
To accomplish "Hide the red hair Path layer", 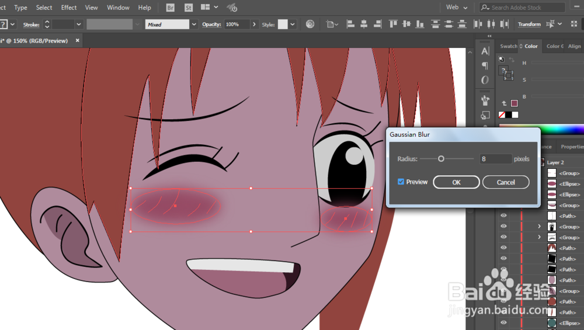I will pyautogui.click(x=503, y=248).
